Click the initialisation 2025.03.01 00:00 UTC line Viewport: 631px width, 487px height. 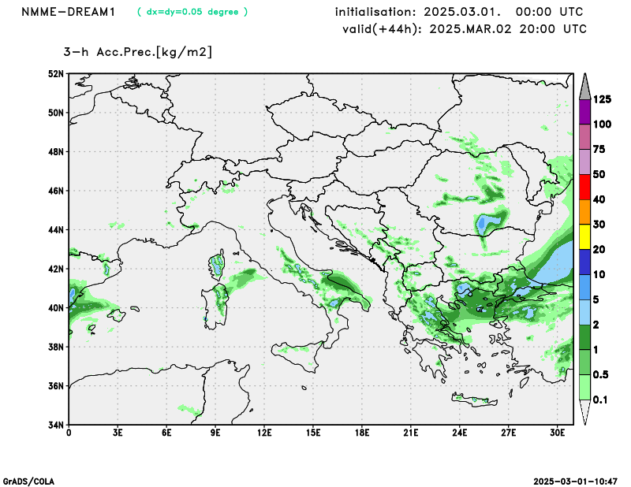coord(459,12)
